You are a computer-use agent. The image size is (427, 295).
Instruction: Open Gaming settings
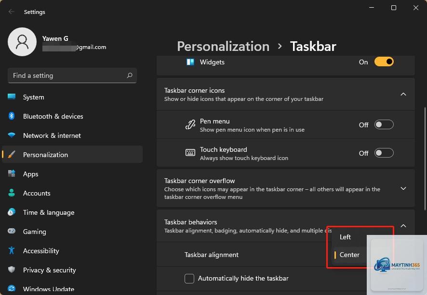coord(72,232)
